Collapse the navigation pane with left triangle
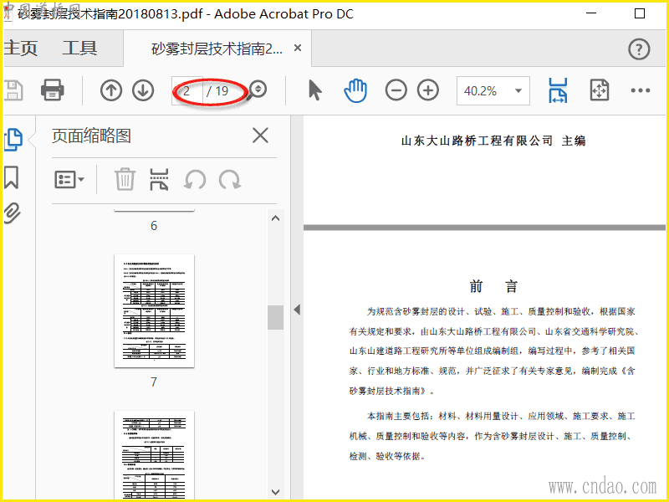The width and height of the screenshot is (669, 502). point(297,310)
